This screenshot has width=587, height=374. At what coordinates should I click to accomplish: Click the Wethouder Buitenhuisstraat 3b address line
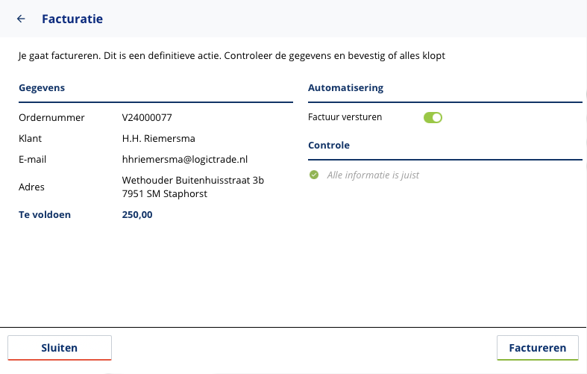click(192, 180)
